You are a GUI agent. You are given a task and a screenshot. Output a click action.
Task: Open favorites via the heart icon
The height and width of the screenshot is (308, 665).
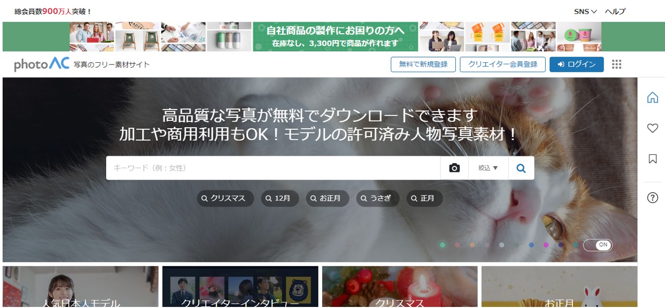tap(652, 128)
